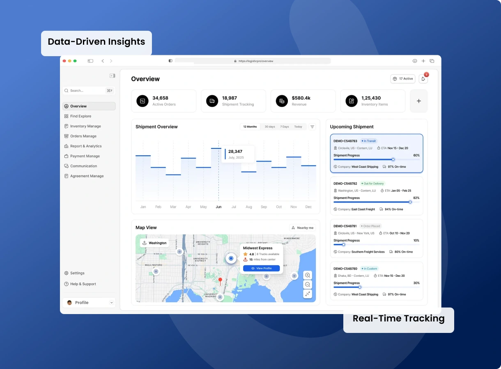The width and height of the screenshot is (501, 369).
Task: Open Overview in the sidebar
Action: click(89, 106)
